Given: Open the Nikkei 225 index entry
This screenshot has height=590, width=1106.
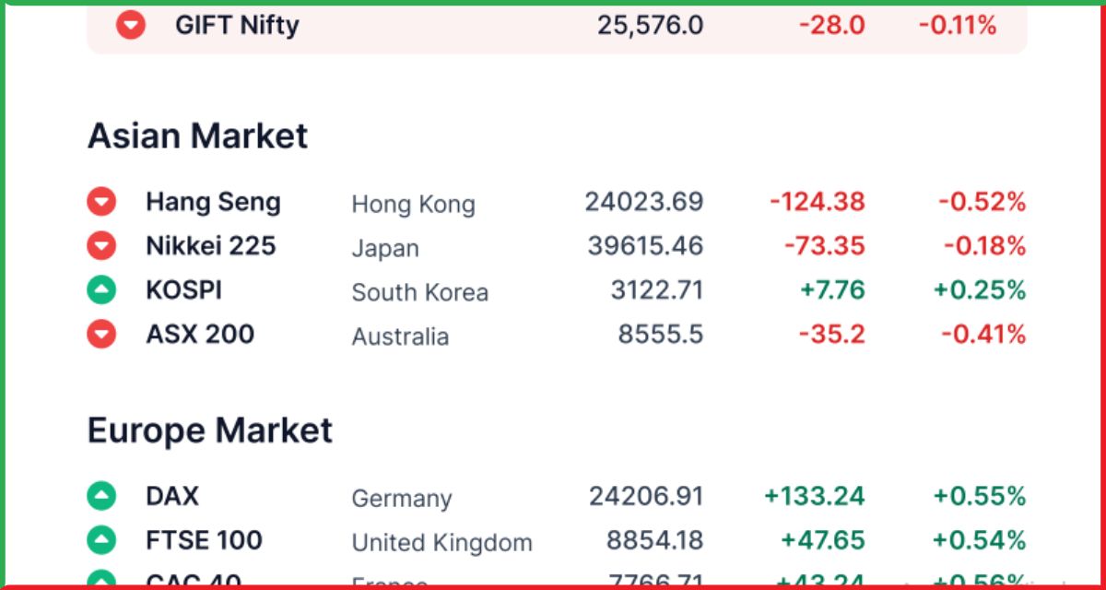Looking at the screenshot, I should point(210,246).
